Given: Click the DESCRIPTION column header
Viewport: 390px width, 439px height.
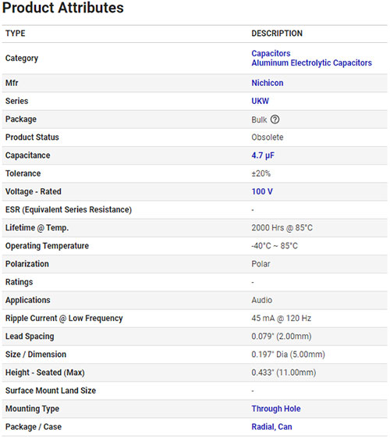Looking at the screenshot, I should (x=277, y=34).
